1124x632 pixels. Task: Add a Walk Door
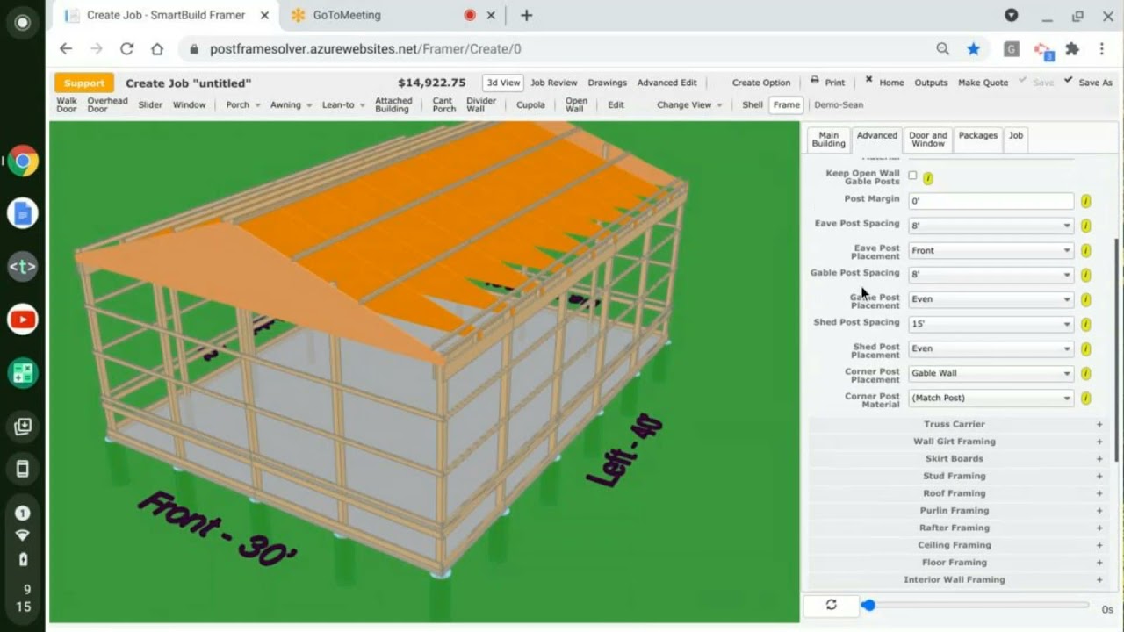click(67, 104)
